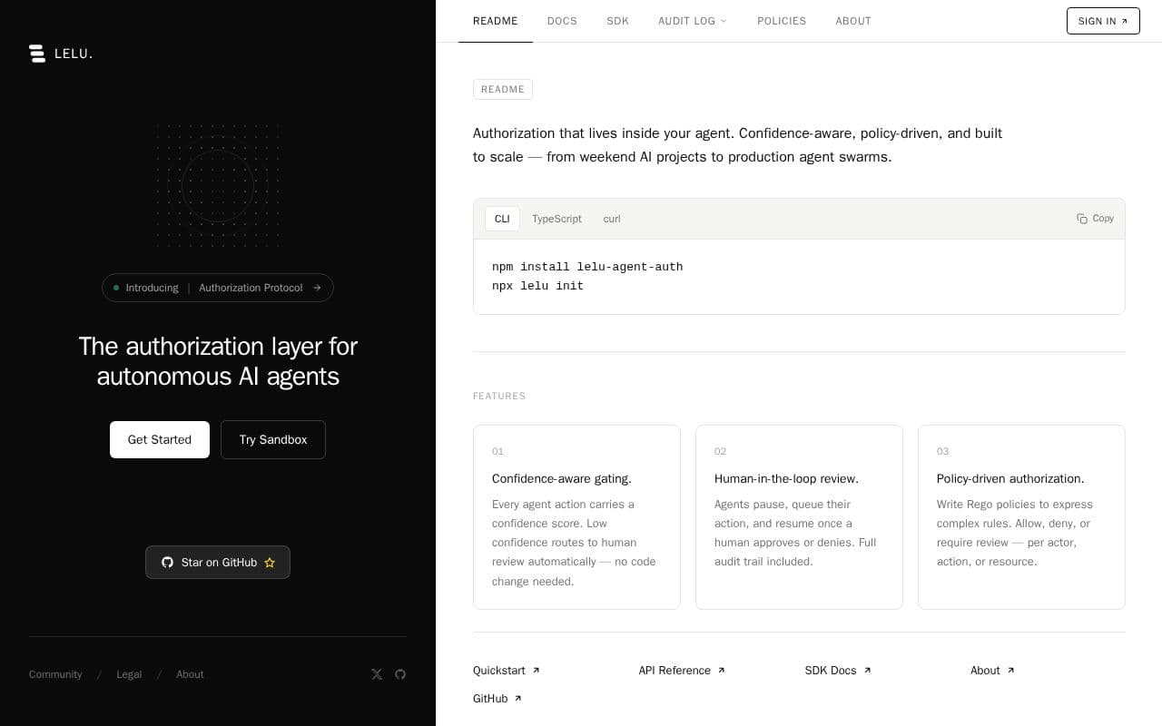Click the FEATURES section label

click(x=499, y=396)
